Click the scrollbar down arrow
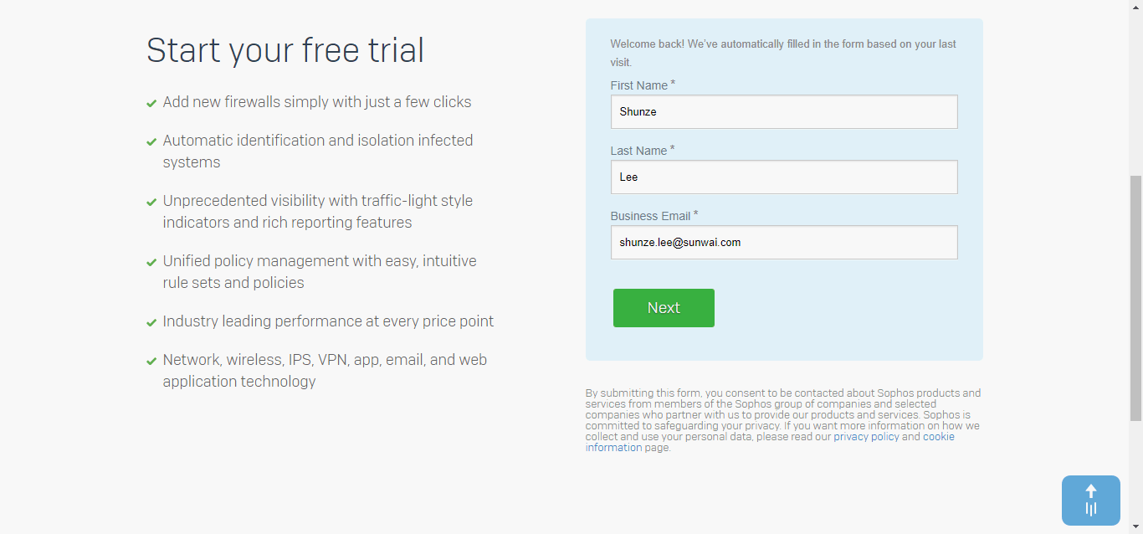Image resolution: width=1143 pixels, height=534 pixels. coord(1135,527)
